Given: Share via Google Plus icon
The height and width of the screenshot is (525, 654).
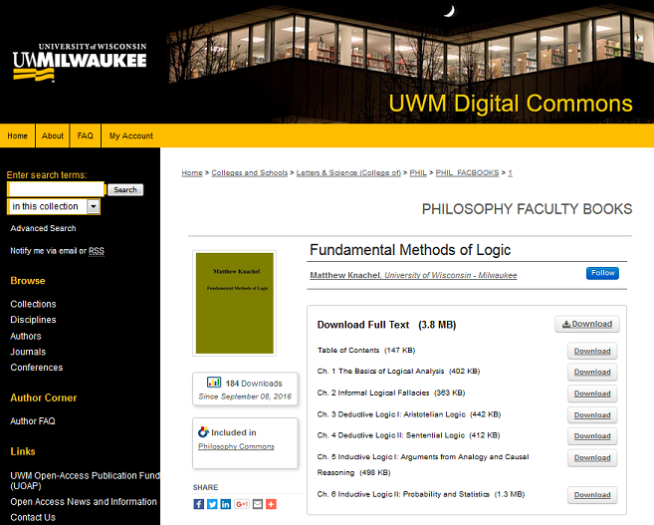Looking at the screenshot, I should click(x=242, y=504).
